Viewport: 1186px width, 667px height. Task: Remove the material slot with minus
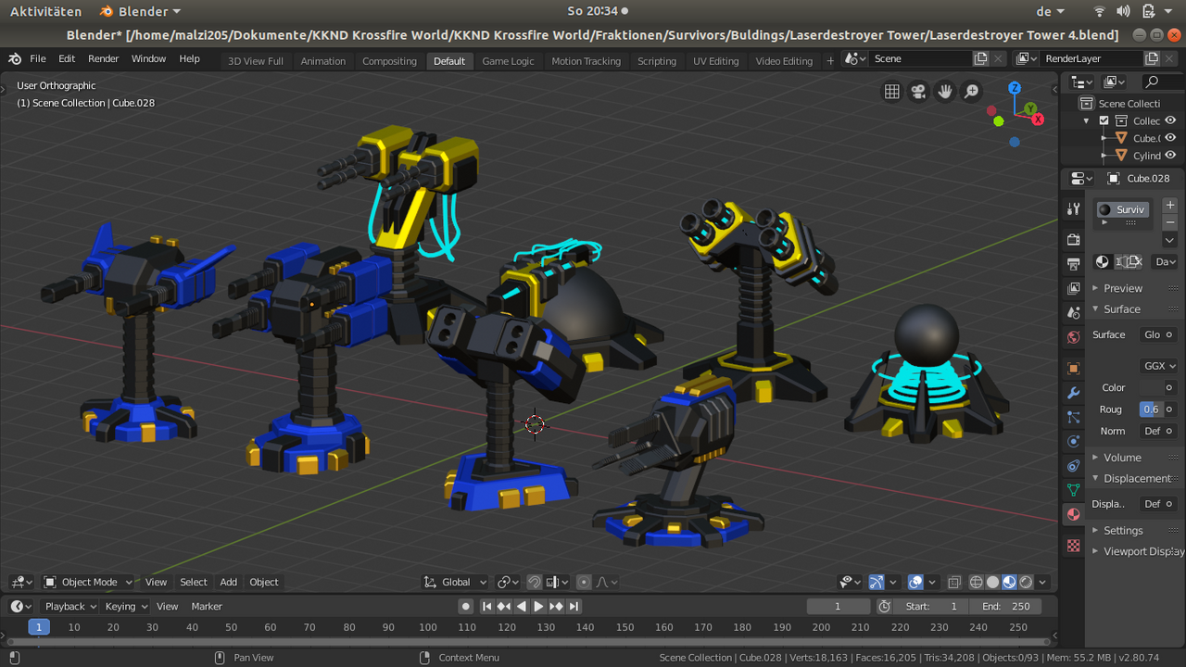click(x=1169, y=222)
